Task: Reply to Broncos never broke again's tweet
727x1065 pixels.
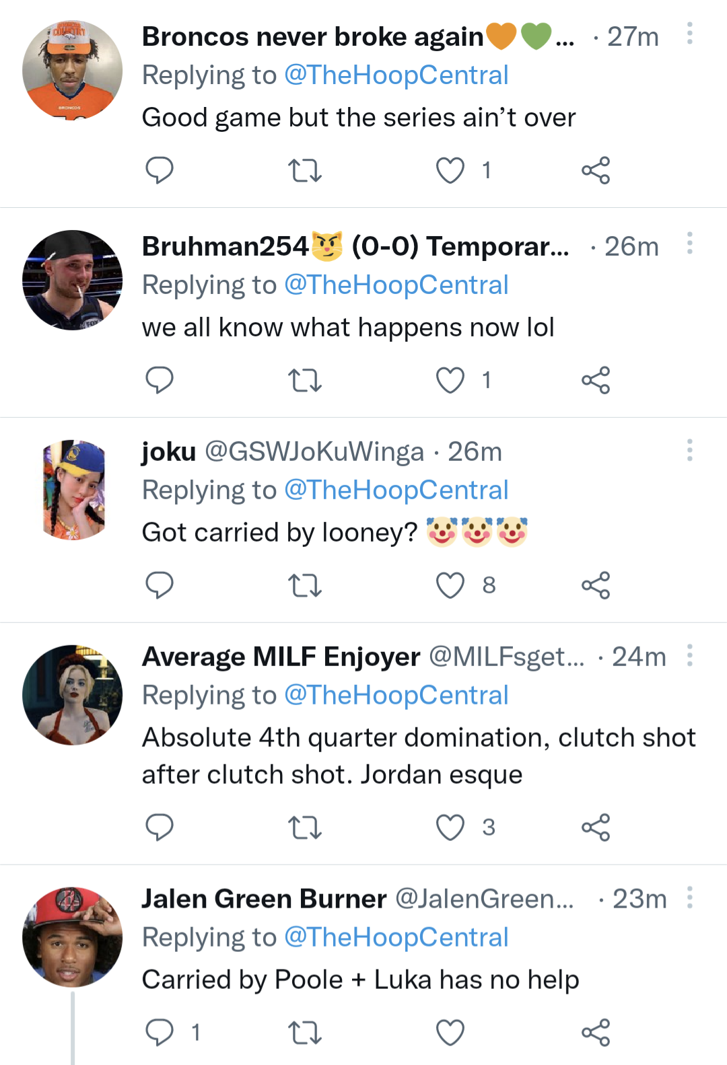Action: (x=160, y=170)
